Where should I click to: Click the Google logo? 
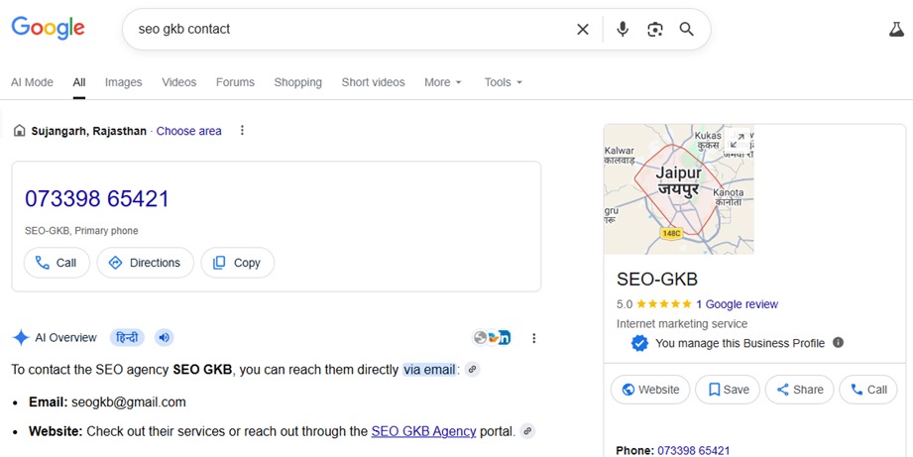(49, 28)
